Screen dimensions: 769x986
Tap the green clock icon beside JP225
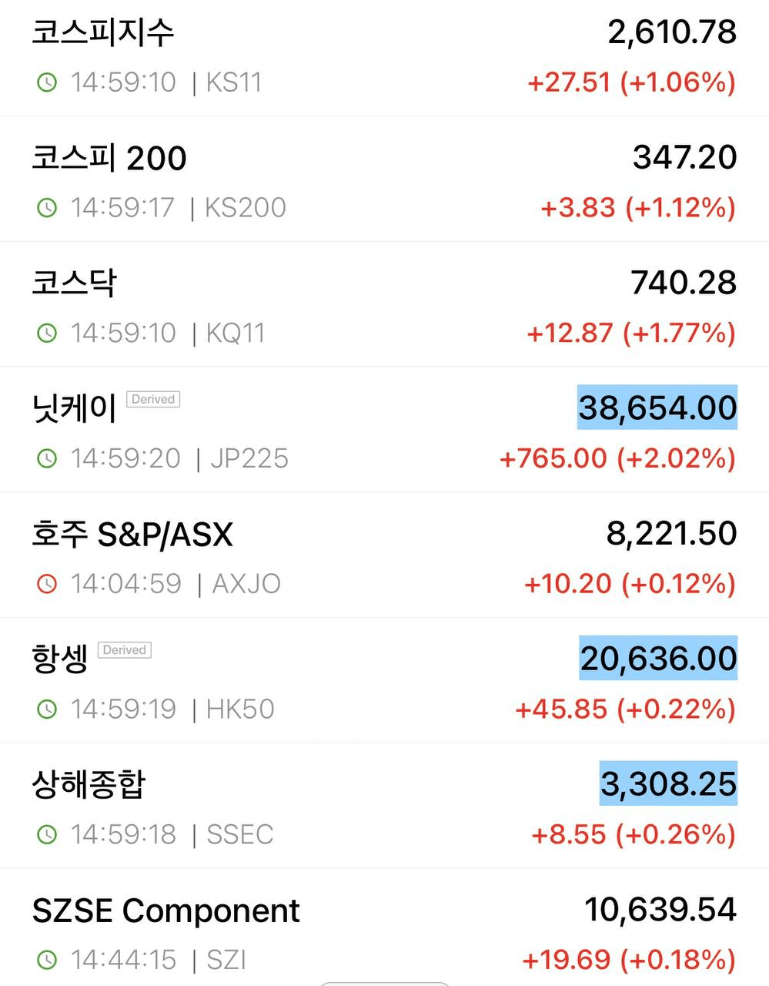click(47, 458)
